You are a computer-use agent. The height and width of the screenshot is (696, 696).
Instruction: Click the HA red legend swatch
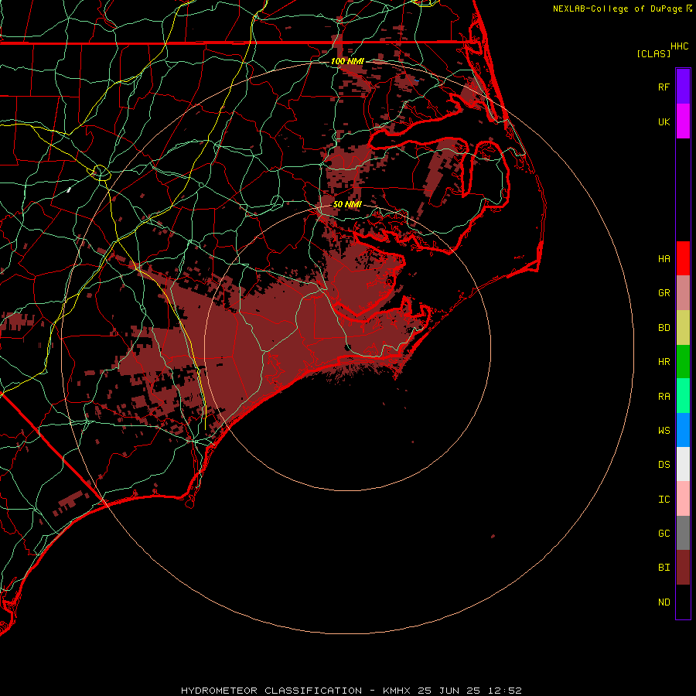pyautogui.click(x=683, y=258)
